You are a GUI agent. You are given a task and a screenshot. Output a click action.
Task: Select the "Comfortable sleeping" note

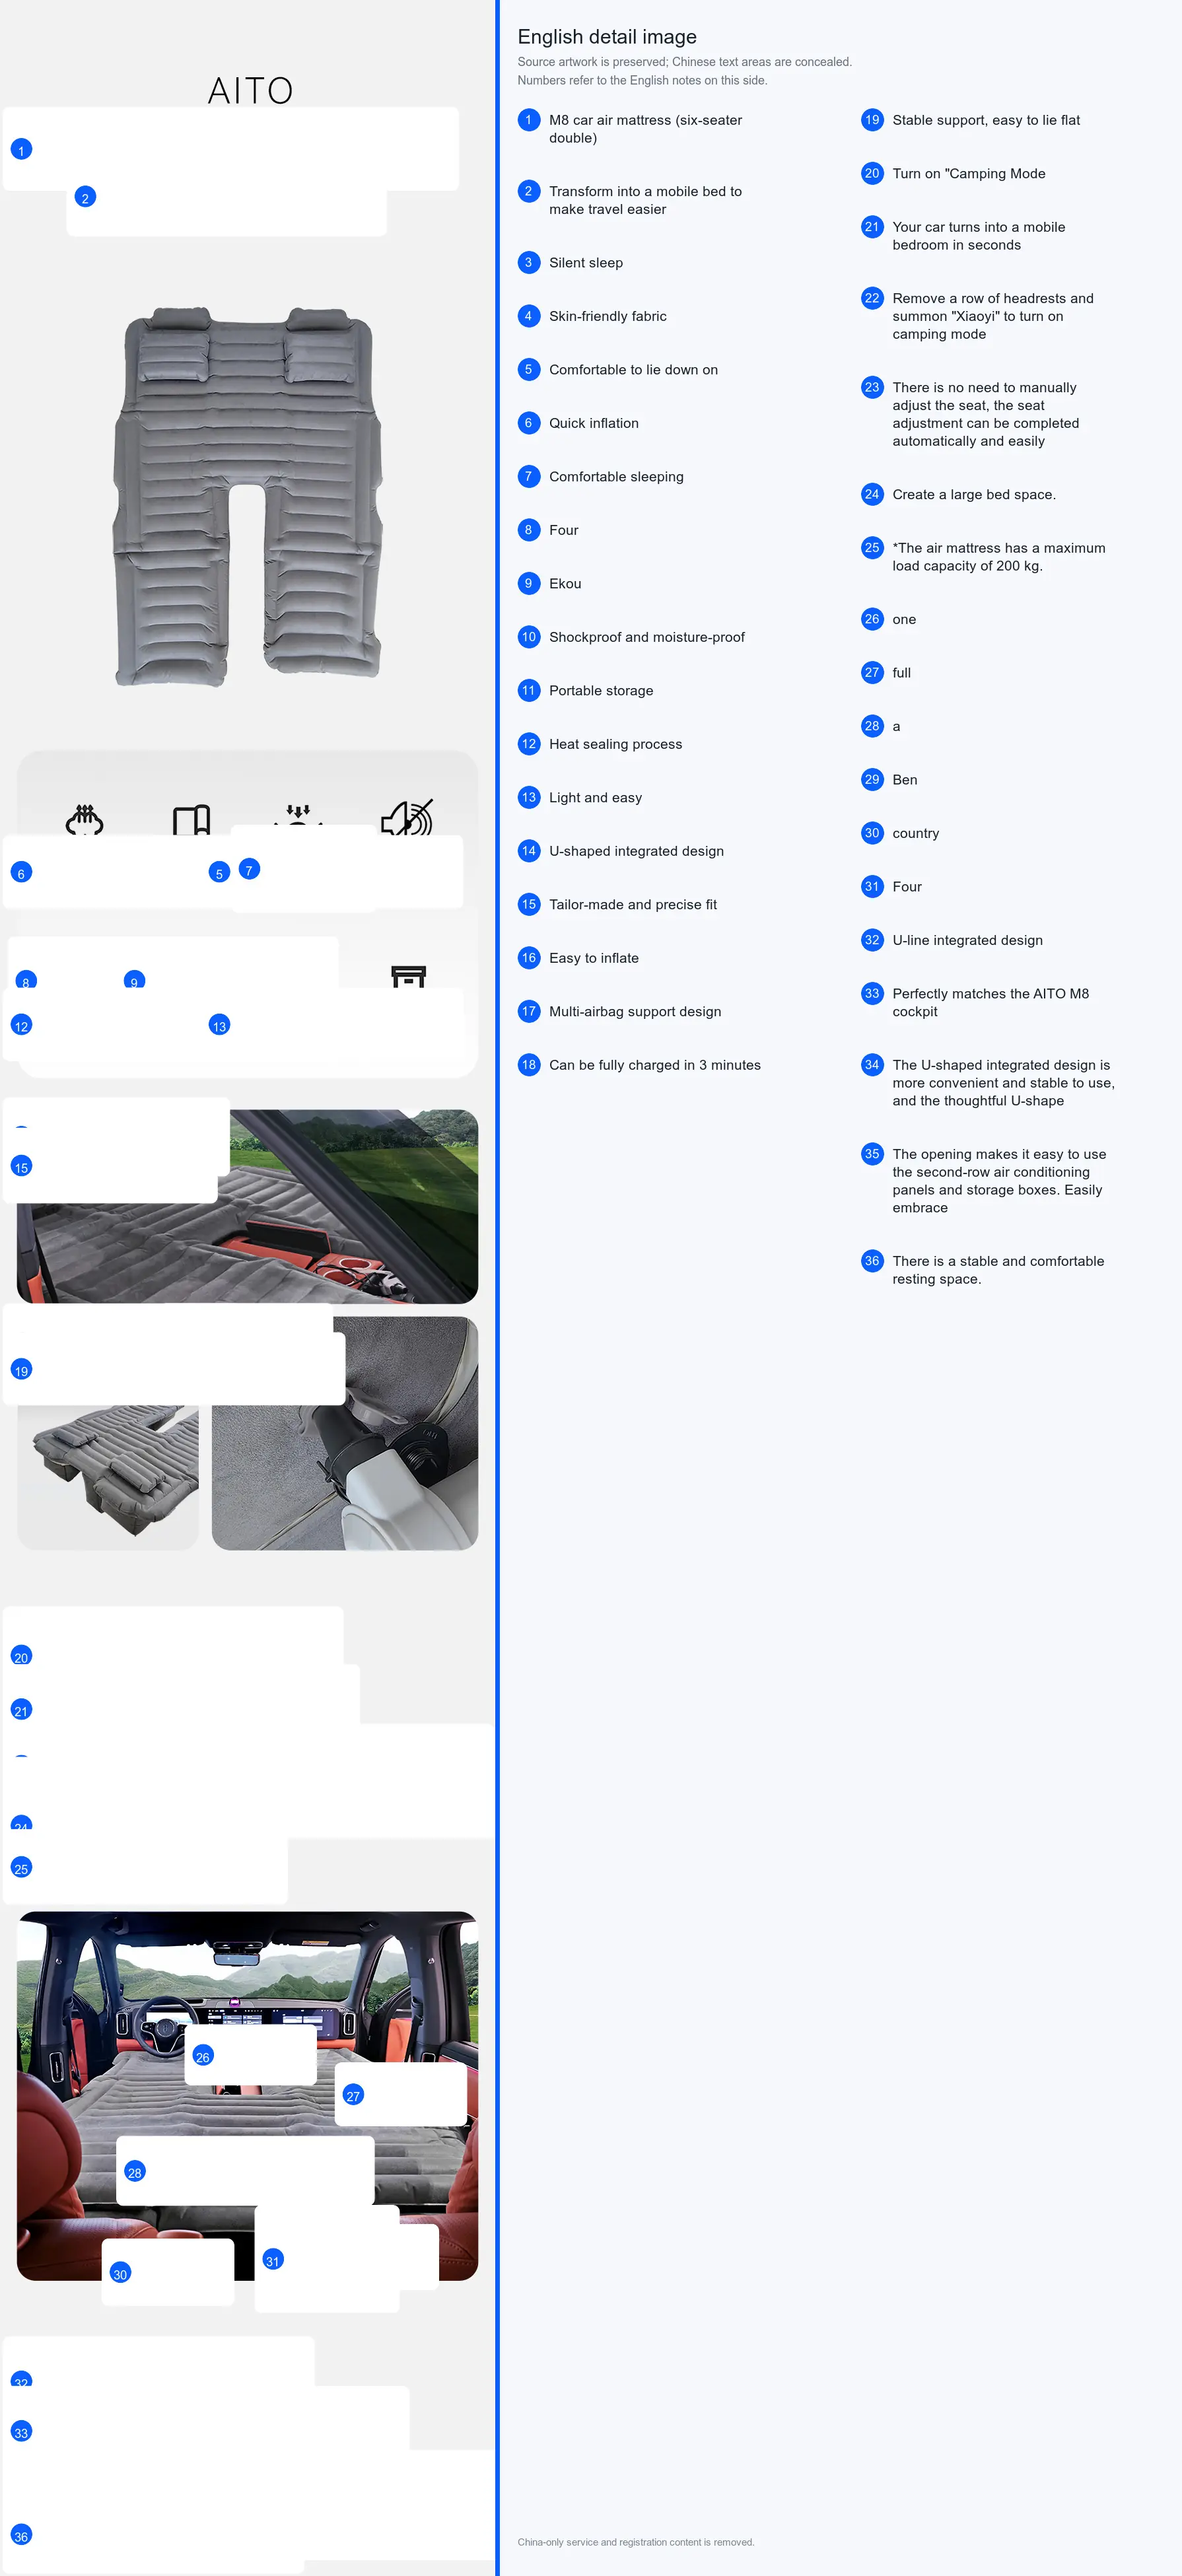[616, 477]
